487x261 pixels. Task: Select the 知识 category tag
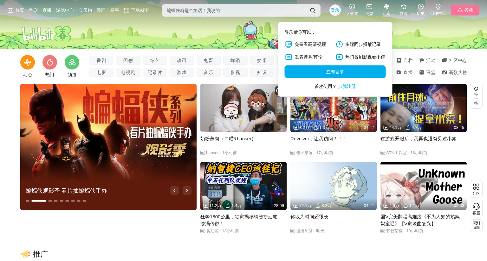click(x=262, y=72)
